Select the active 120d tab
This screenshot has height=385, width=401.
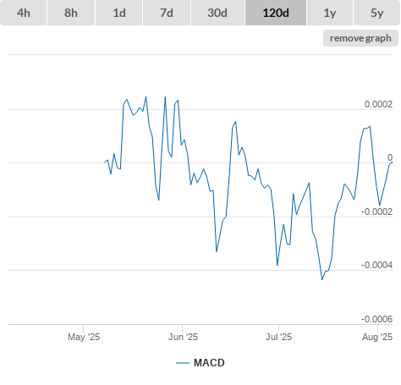(276, 13)
